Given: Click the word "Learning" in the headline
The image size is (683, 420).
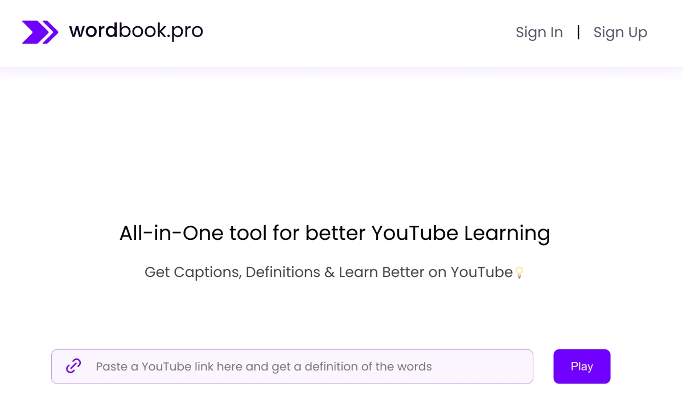Looking at the screenshot, I should [x=507, y=233].
